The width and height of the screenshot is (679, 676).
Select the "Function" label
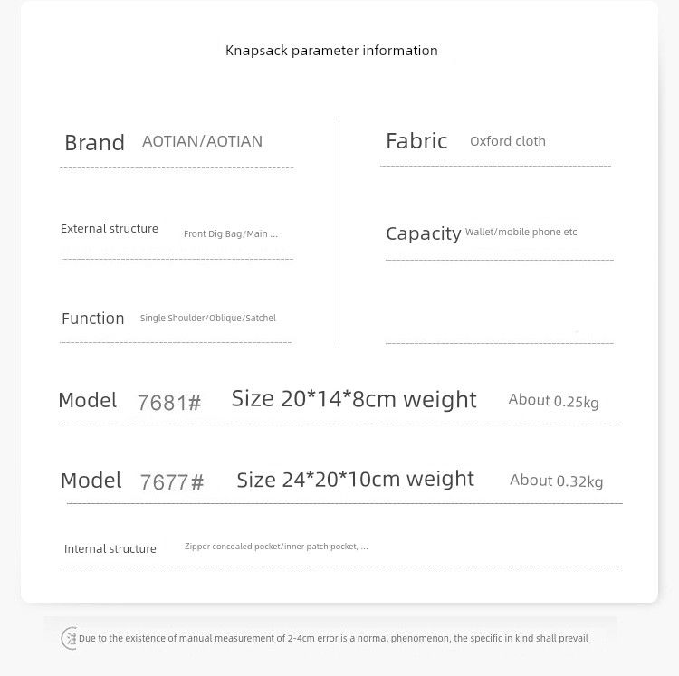(x=93, y=319)
